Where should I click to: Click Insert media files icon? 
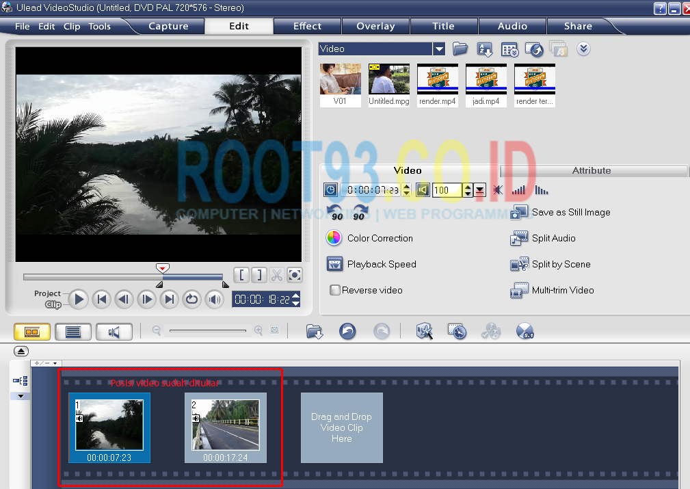pos(315,332)
